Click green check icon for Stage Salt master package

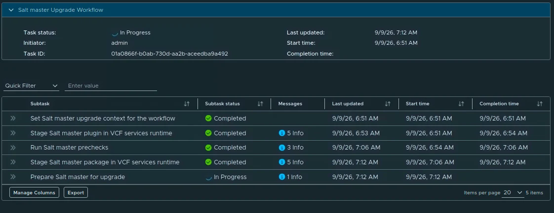(208, 162)
